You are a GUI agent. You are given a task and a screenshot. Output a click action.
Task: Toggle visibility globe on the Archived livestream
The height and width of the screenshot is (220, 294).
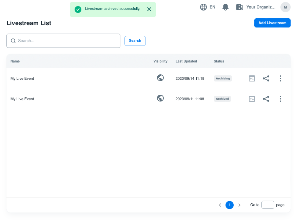tap(160, 98)
